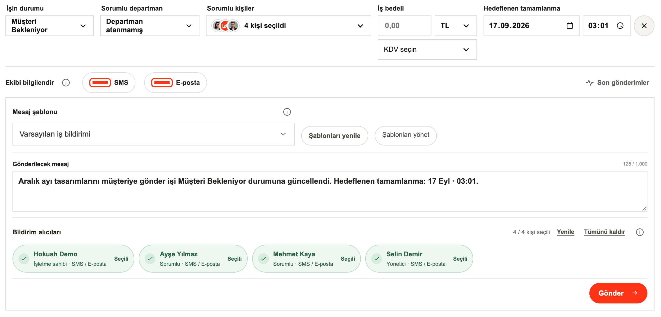The height and width of the screenshot is (317, 661).
Task: Click Şablonları yönet button
Action: pyautogui.click(x=406, y=135)
